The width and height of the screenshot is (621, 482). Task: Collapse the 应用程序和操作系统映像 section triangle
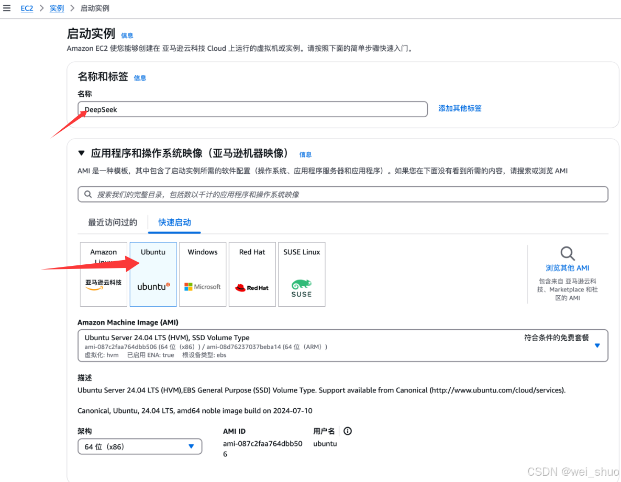82,153
